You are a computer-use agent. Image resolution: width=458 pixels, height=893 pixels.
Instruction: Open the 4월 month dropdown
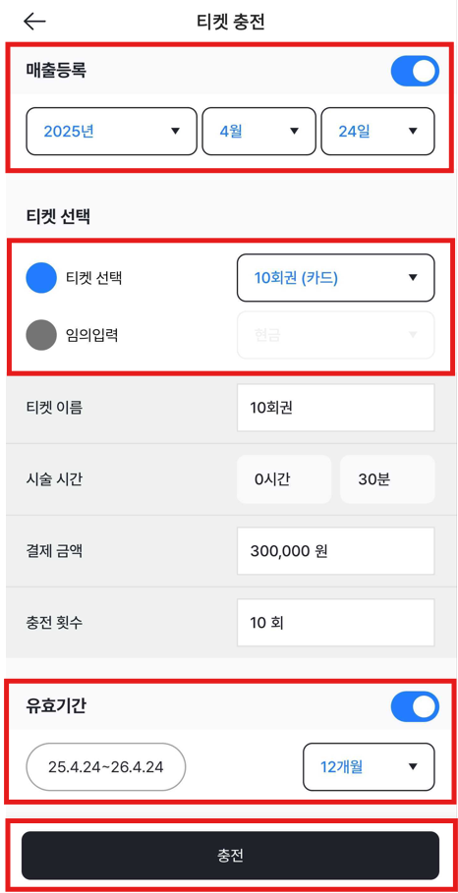point(259,132)
